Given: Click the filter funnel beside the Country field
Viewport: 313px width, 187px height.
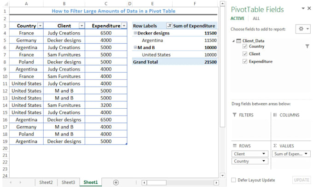Looking at the screenshot, I should [x=307, y=47].
